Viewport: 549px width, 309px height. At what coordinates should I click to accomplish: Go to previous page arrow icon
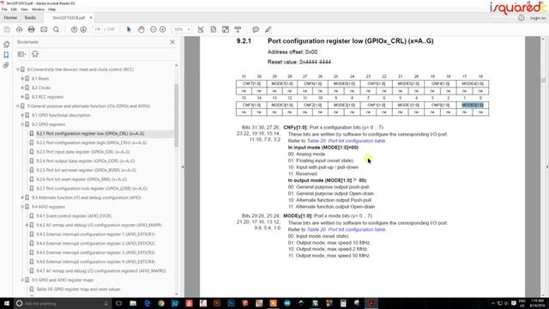[x=74, y=30]
